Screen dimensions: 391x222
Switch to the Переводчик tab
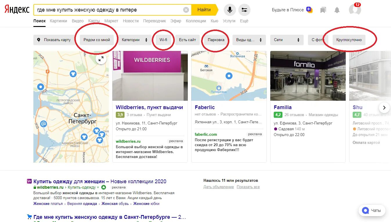pyautogui.click(x=155, y=21)
